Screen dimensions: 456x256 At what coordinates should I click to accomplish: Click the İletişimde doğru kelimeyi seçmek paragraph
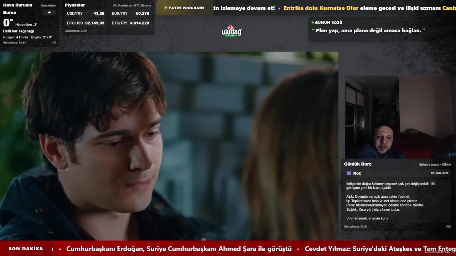click(391, 186)
